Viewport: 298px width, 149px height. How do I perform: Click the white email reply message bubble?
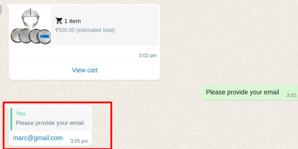tap(50, 126)
